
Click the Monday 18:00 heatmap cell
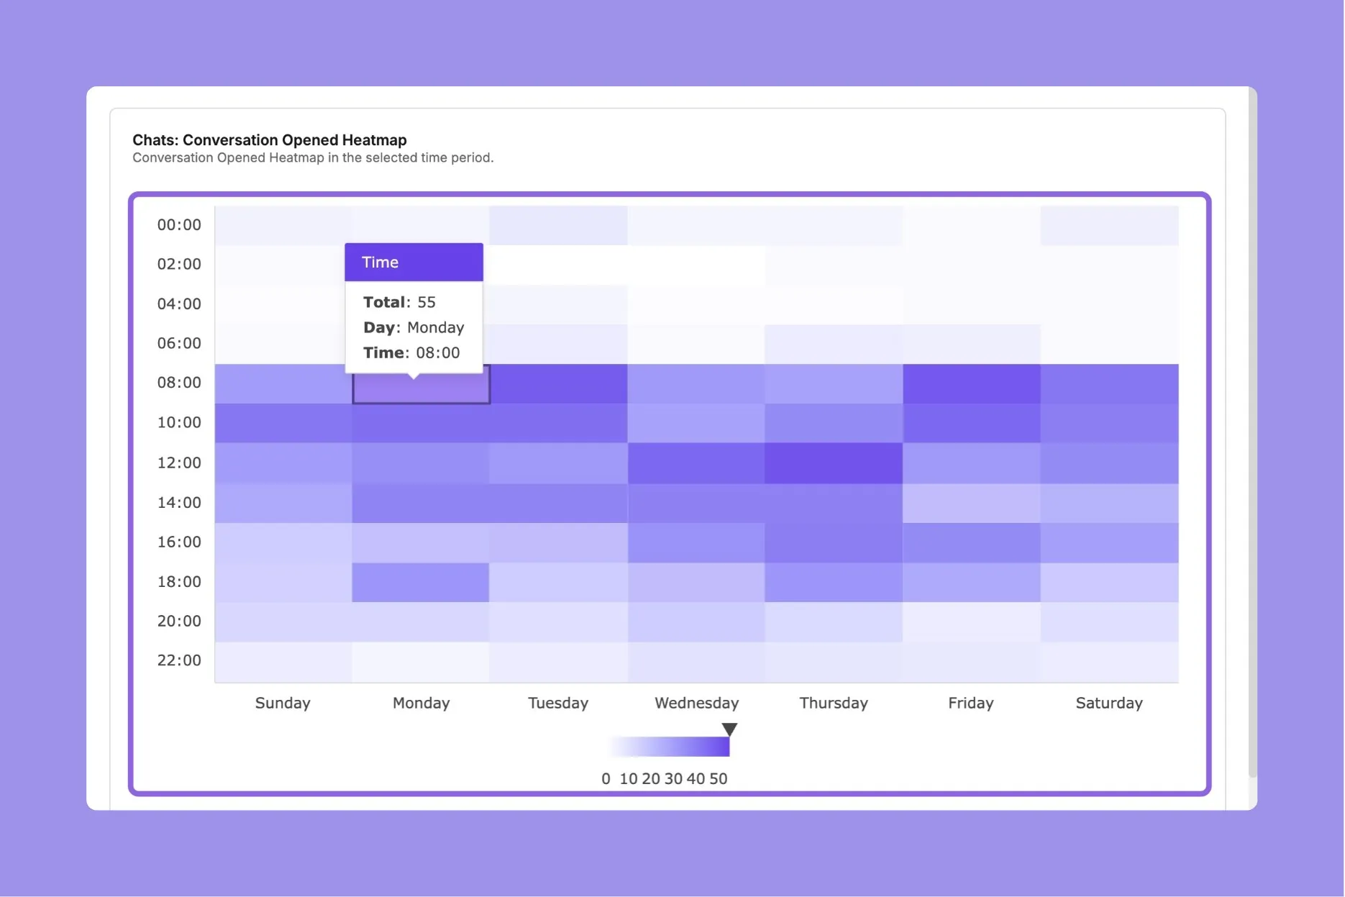pos(421,582)
